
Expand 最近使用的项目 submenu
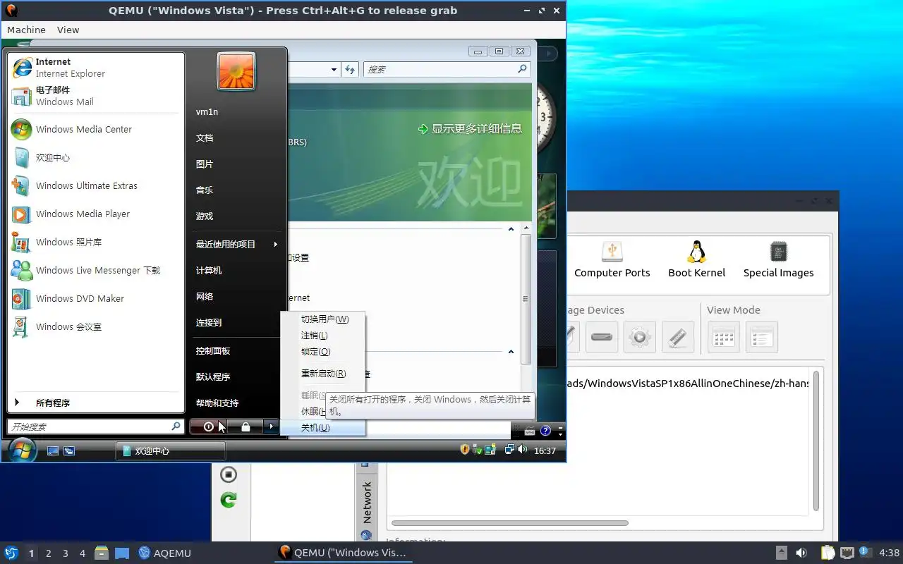click(x=237, y=245)
